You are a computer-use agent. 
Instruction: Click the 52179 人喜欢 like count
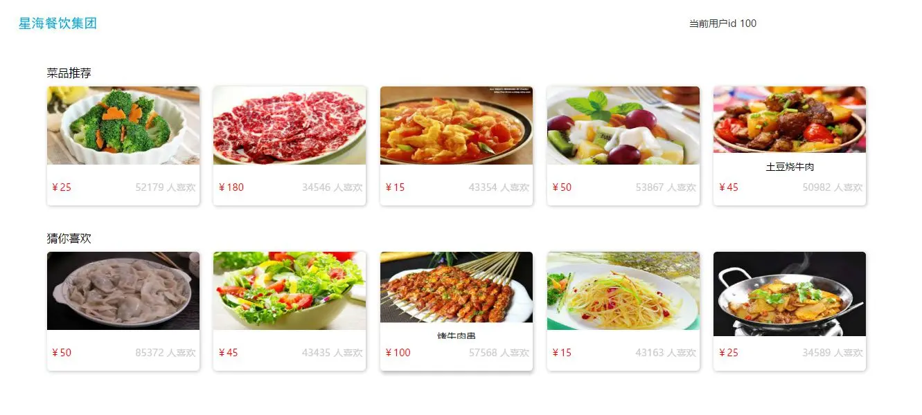tap(166, 187)
